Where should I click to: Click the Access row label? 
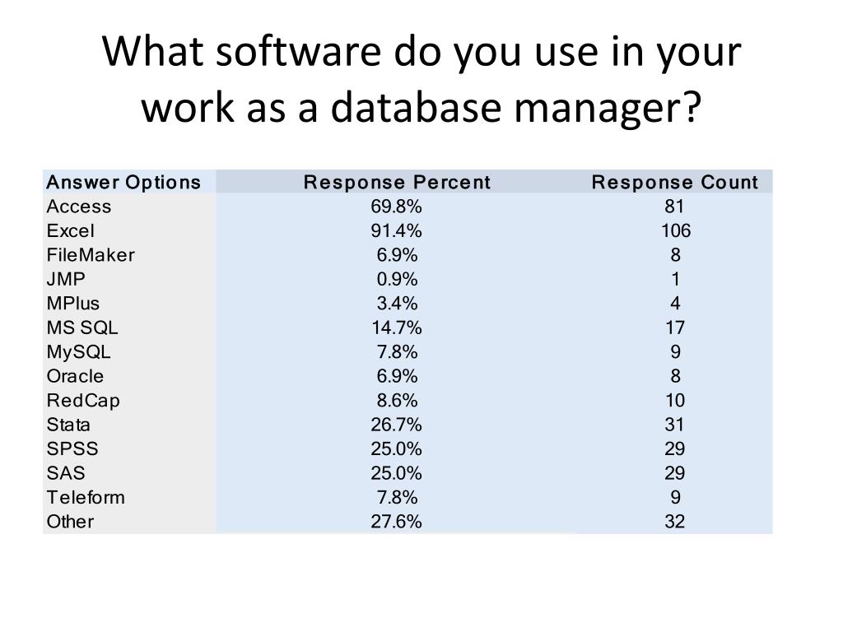pos(79,207)
